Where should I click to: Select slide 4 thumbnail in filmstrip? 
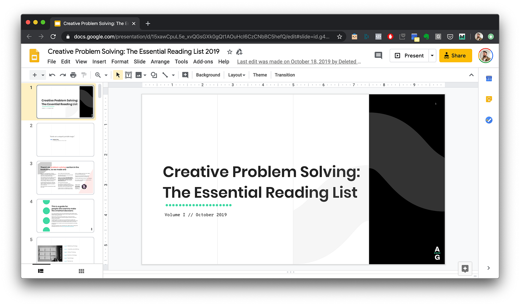coord(65,216)
